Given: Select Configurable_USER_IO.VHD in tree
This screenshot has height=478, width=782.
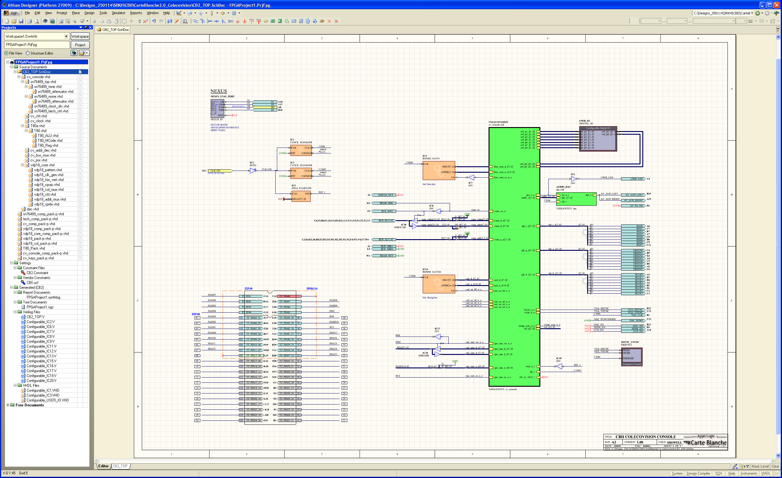Looking at the screenshot, I should [47, 400].
